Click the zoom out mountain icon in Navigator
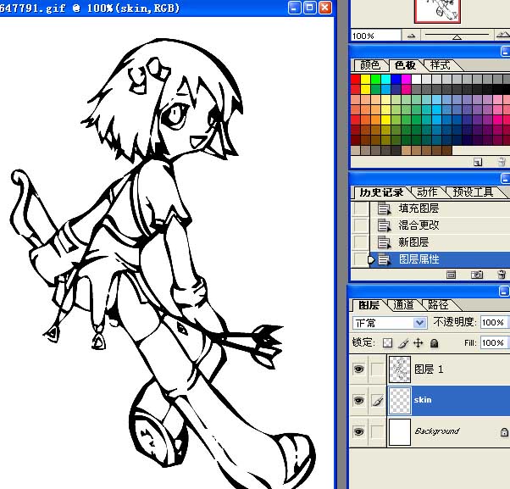The width and height of the screenshot is (510, 489). [411, 36]
